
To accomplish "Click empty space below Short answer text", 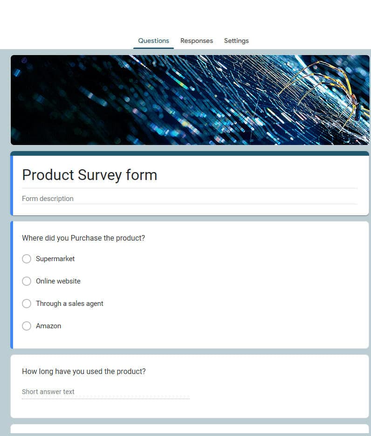I will (x=186, y=408).
